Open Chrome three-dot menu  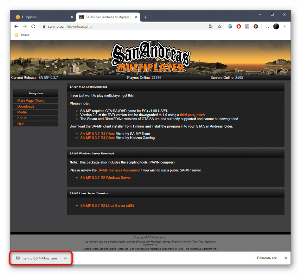(285, 27)
